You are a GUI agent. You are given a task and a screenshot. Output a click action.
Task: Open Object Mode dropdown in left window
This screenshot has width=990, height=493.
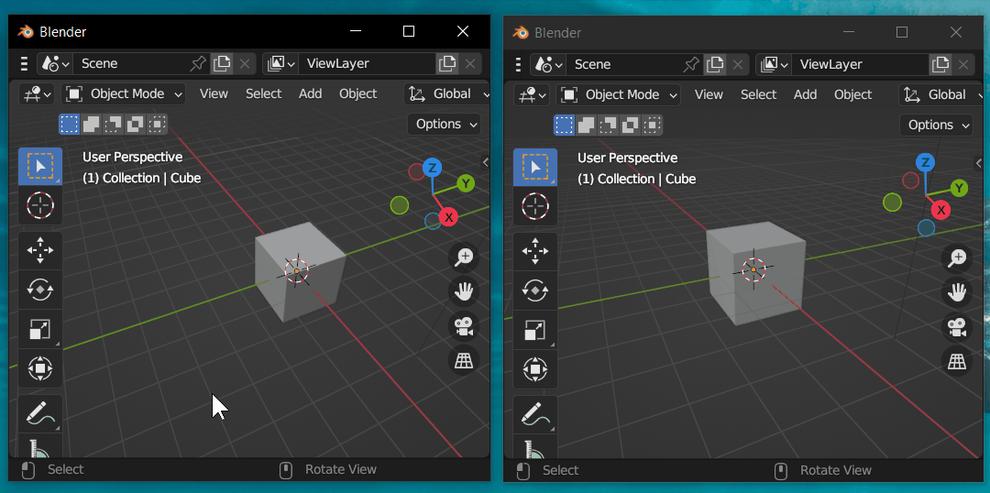point(124,94)
